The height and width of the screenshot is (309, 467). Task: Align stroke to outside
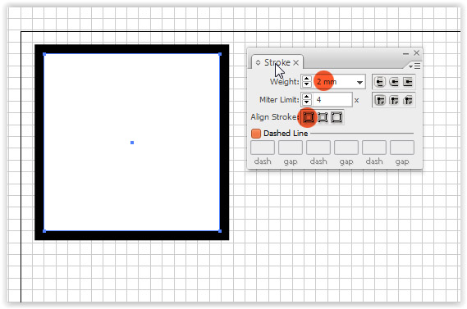coord(337,117)
